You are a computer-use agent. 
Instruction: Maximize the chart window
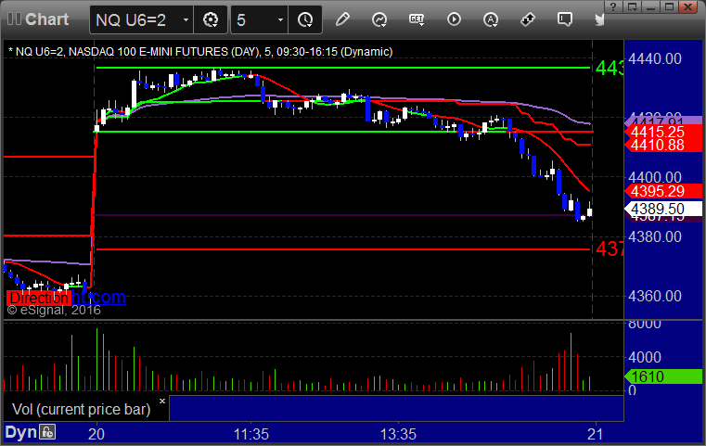click(669, 6)
